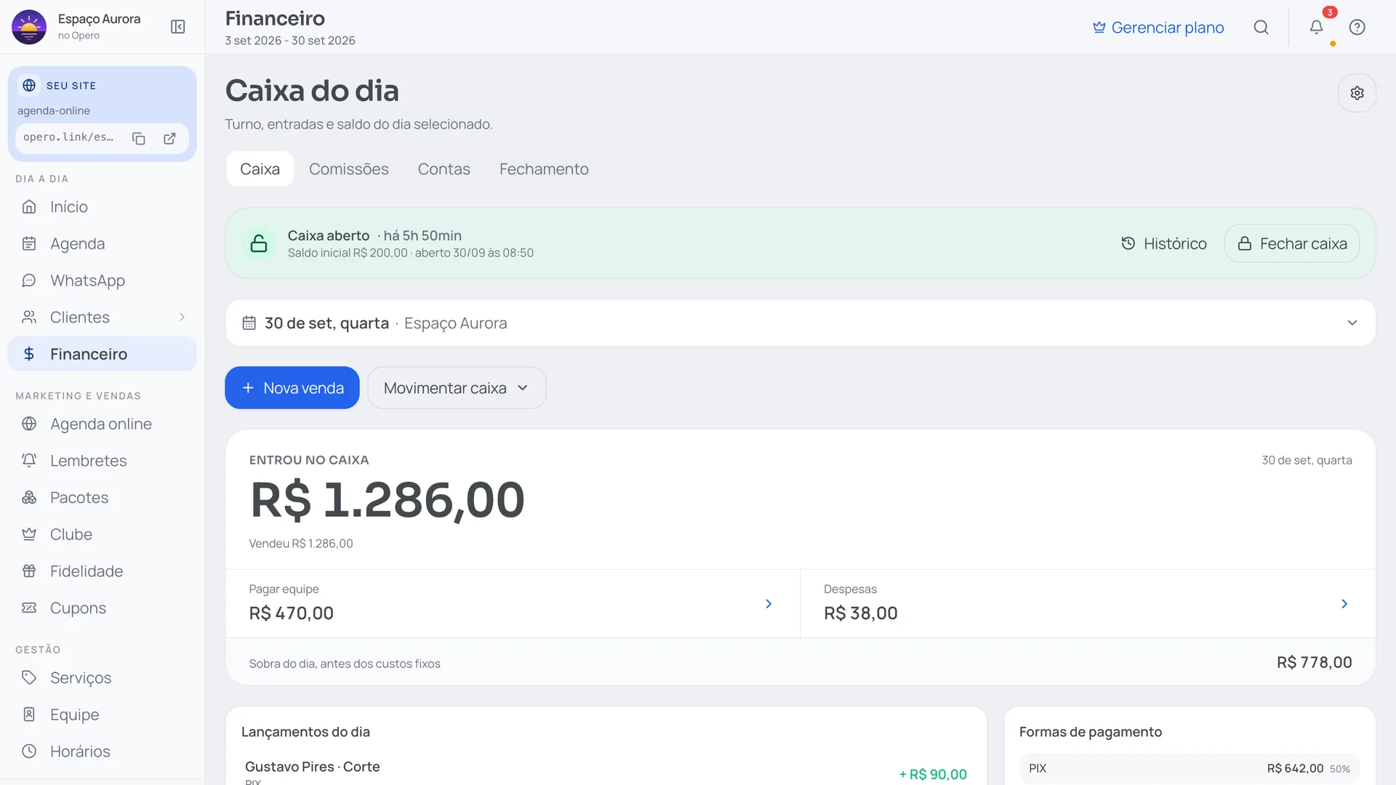This screenshot has width=1396, height=785.
Task: Open Caixa do dia settings gear
Action: point(1357,93)
